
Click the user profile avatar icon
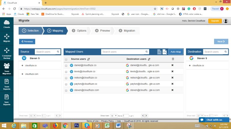pyautogui.click(x=226, y=21)
